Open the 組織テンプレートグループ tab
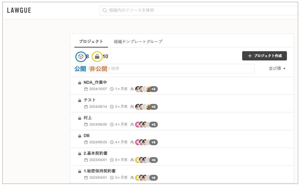 (x=138, y=42)
